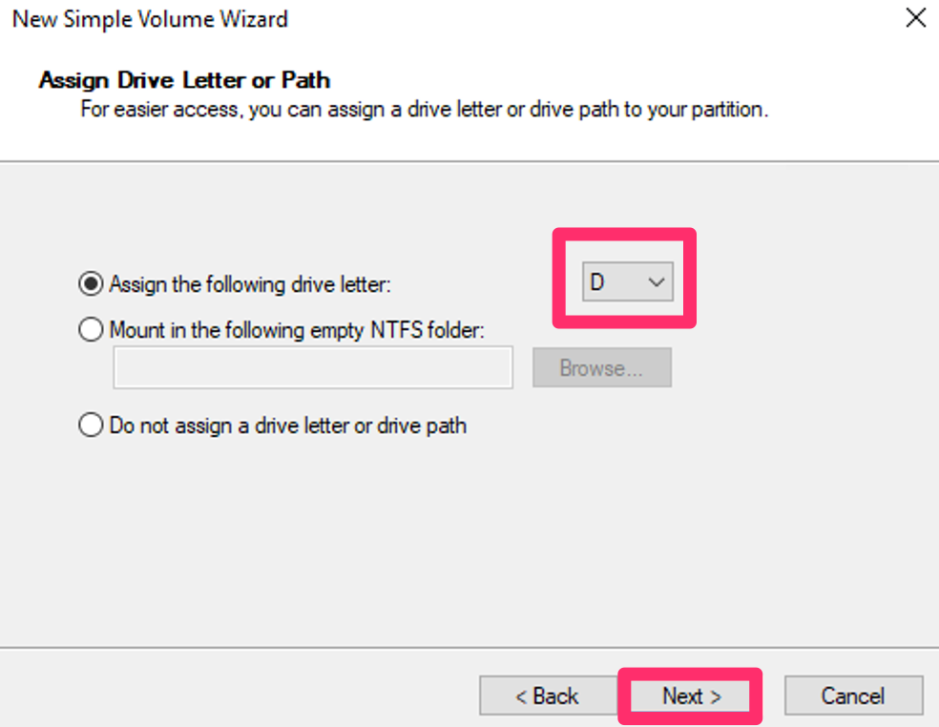Image resolution: width=939 pixels, height=727 pixels.
Task: Click the 'Mount in the following empty NTFS folder:' label
Action: point(298,330)
